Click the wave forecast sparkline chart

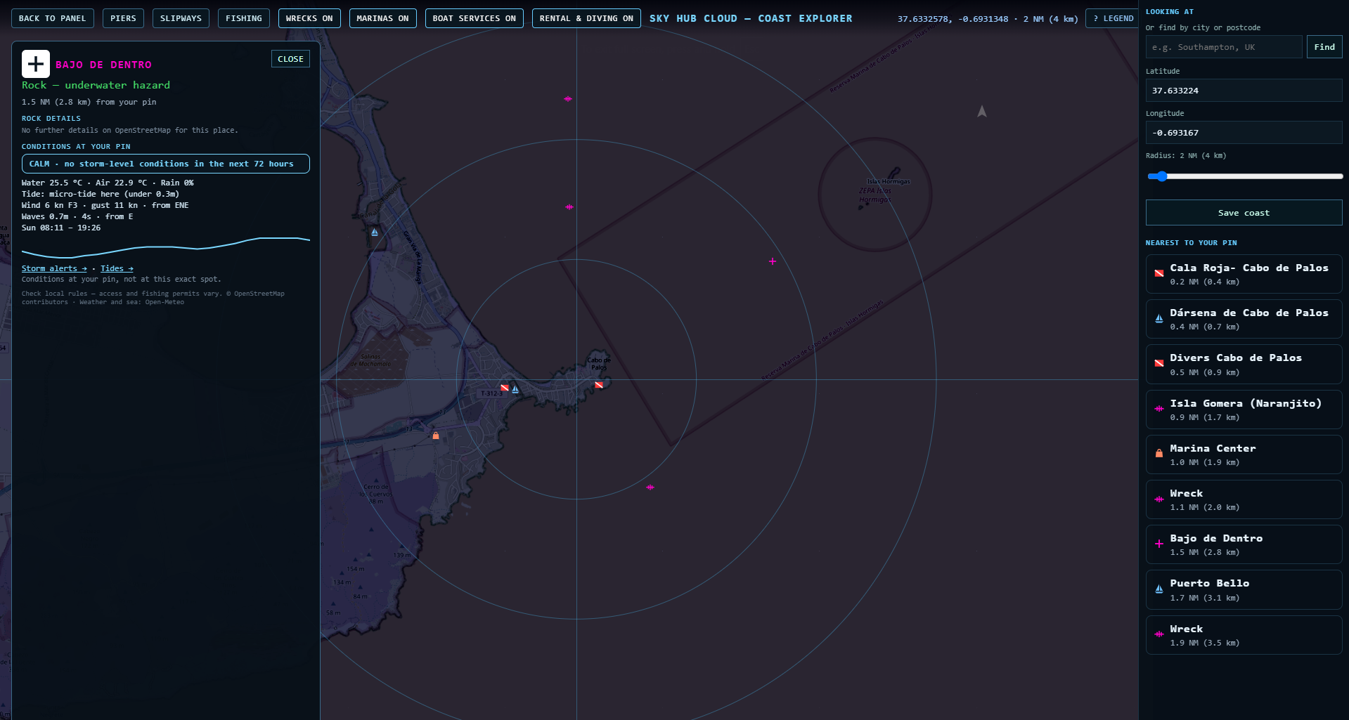[166, 247]
